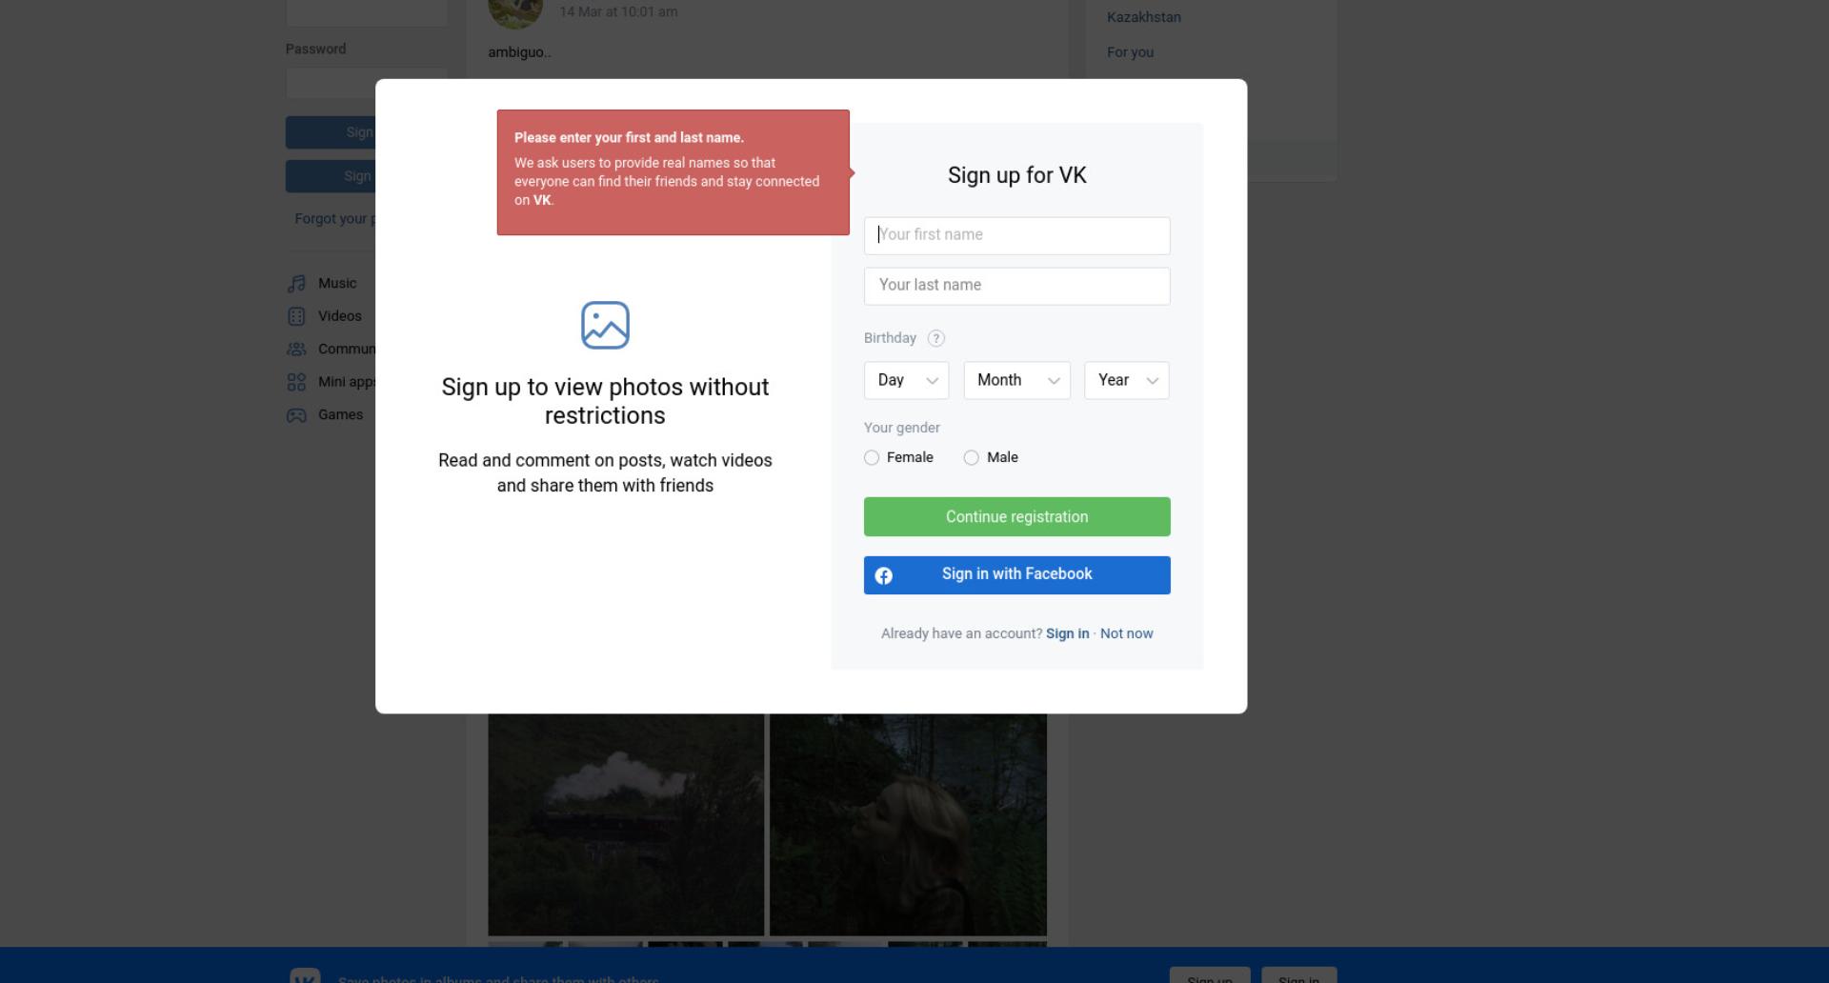This screenshot has width=1829, height=983.
Task: Click the Communities people icon
Action: tap(296, 349)
